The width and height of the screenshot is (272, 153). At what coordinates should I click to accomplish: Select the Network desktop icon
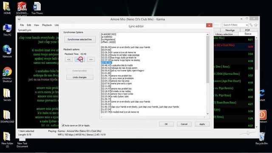pos(7,51)
